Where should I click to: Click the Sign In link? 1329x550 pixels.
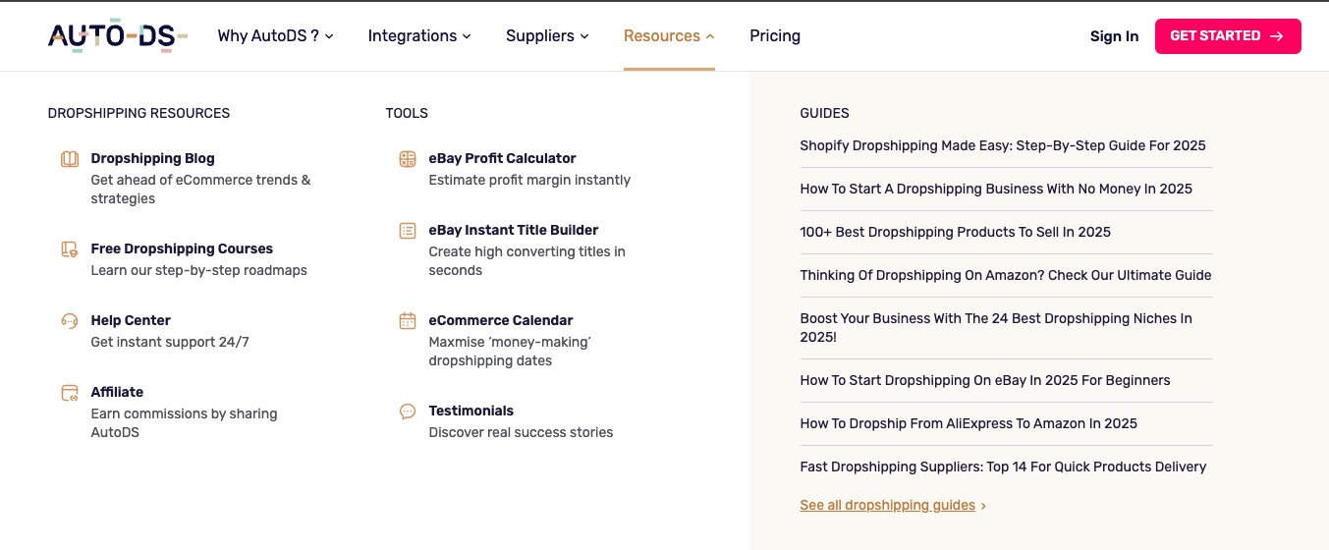1114,36
